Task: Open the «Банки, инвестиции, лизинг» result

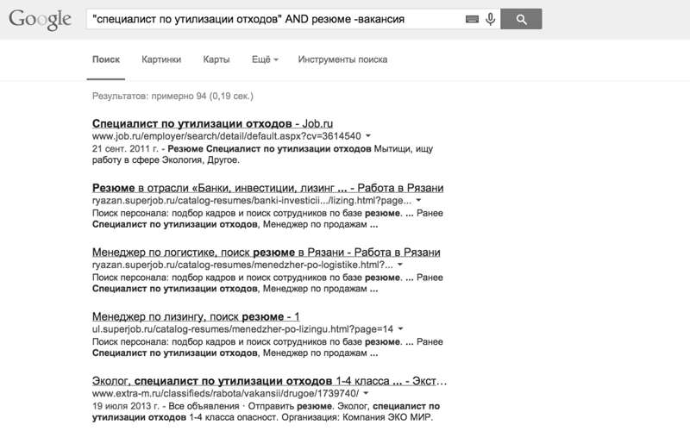Action: 267,188
